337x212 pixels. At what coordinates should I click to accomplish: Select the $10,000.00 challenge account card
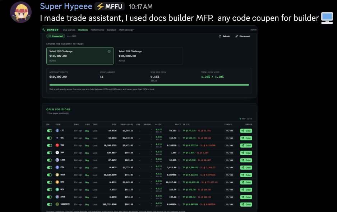149,56
